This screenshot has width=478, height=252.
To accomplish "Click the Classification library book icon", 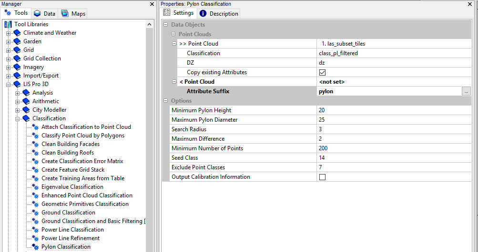I will pos(27,118).
